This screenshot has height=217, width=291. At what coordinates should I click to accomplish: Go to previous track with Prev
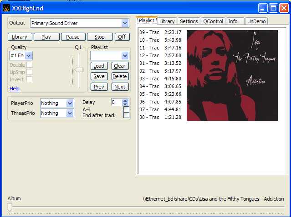pyautogui.click(x=99, y=87)
